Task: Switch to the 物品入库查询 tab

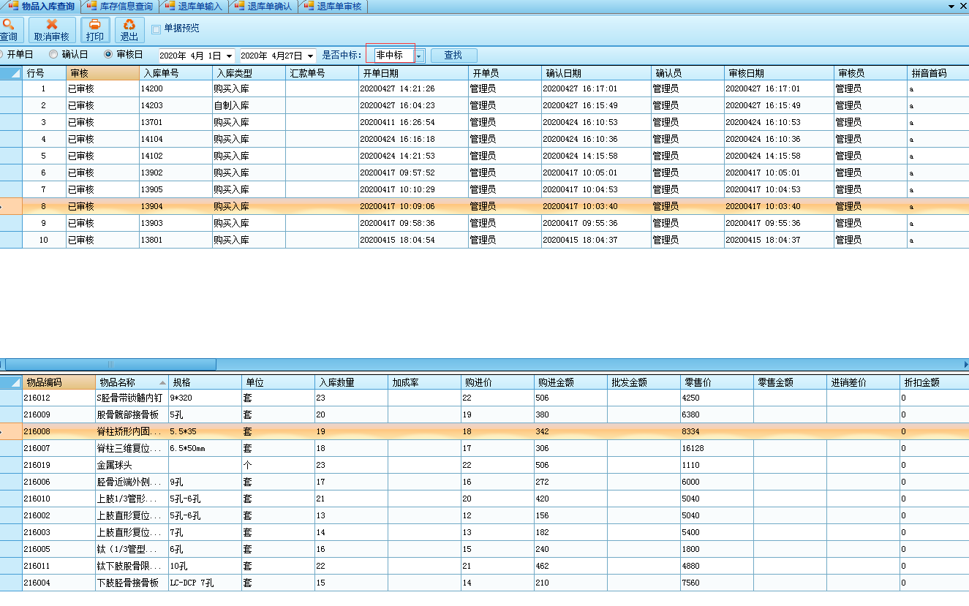Action: click(x=41, y=7)
